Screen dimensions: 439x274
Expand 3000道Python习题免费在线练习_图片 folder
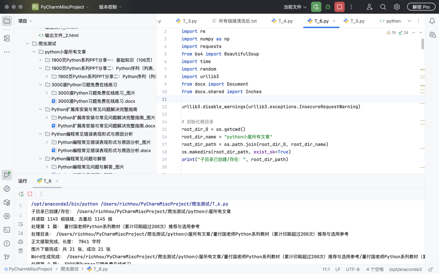(x=47, y=93)
